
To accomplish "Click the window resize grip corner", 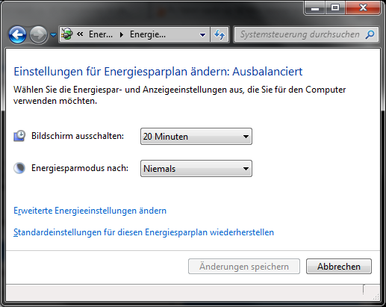I will point(376,297).
